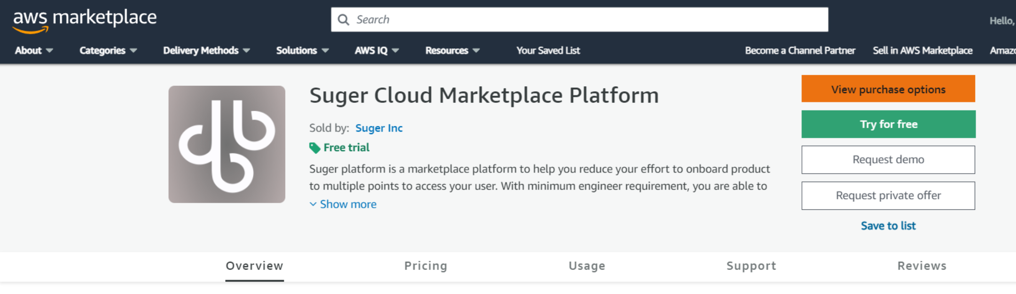This screenshot has width=1016, height=294.
Task: Open the Resources dropdown menu
Action: (452, 50)
